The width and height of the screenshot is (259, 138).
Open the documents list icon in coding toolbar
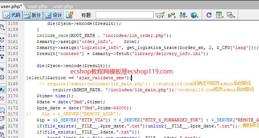coord(2,28)
